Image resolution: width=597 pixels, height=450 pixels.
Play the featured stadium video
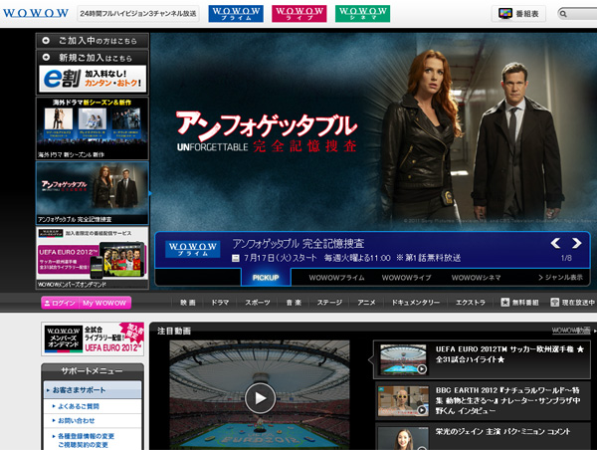260,398
